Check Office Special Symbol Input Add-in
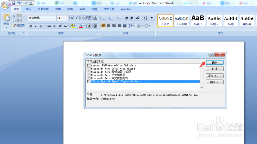The height and width of the screenshot is (144, 257). coord(89,81)
